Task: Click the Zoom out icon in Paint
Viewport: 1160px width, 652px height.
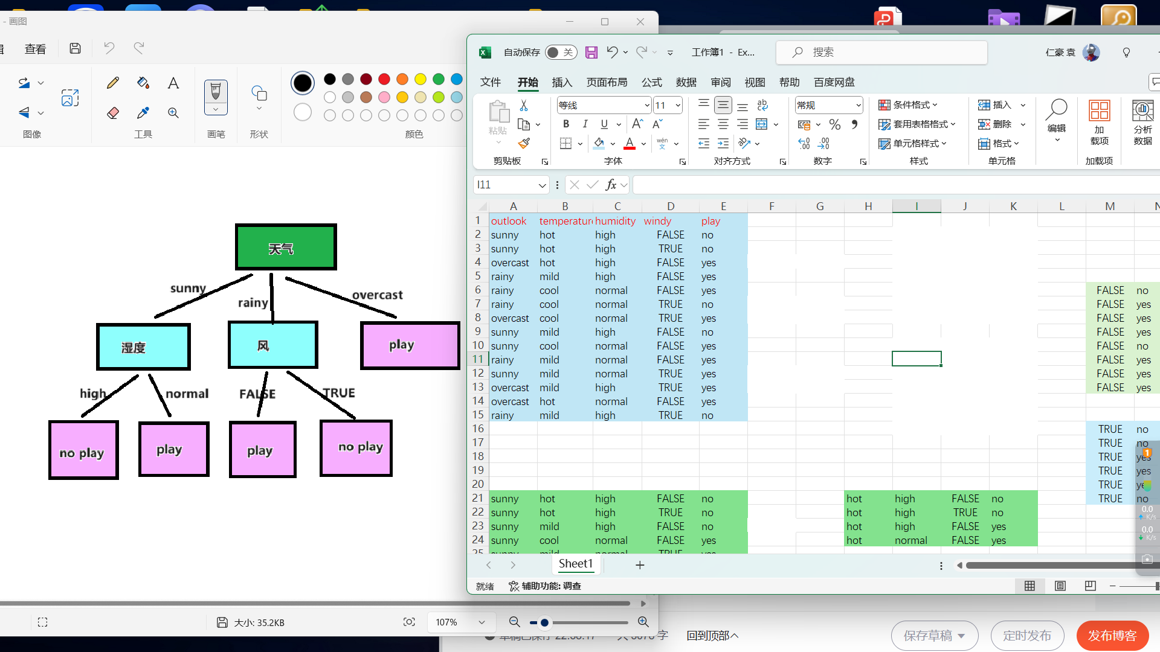Action: [x=515, y=622]
